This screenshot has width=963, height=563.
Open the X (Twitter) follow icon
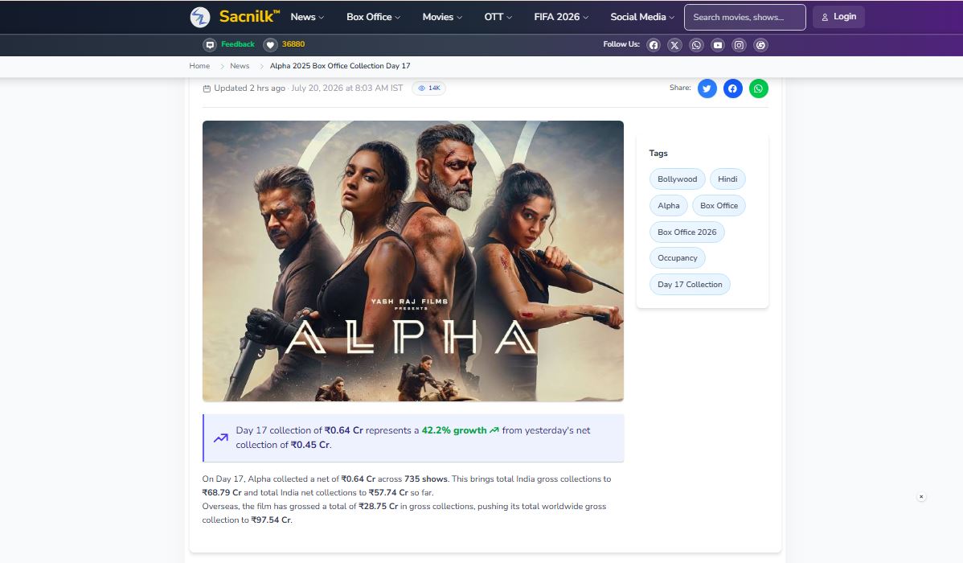[675, 45]
